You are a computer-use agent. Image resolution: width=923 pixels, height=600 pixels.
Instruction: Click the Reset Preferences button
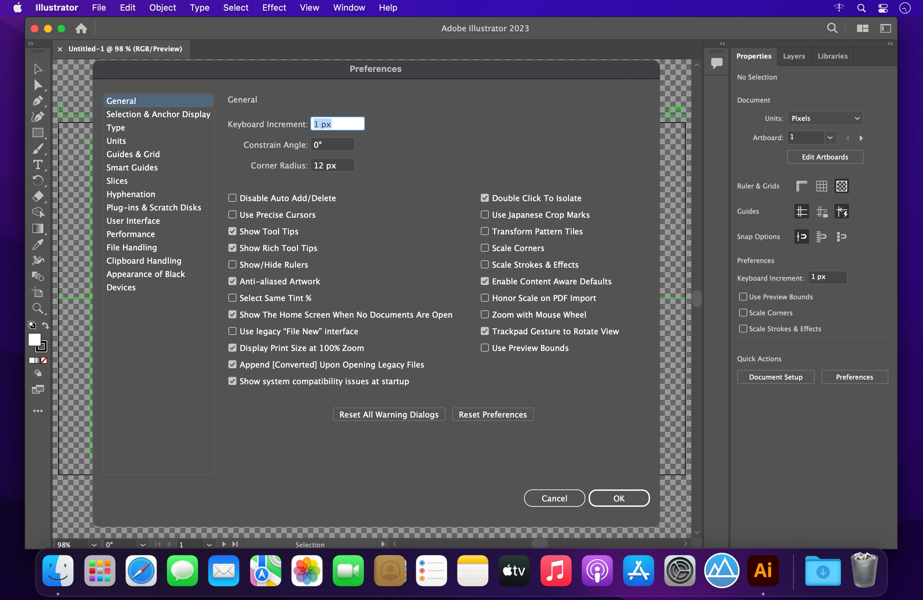(x=492, y=414)
